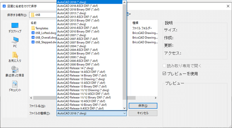Select AutoCAD 2004 ASCII DXF (*.dxf)
Screen dimensions: 232x128
(x=90, y=50)
